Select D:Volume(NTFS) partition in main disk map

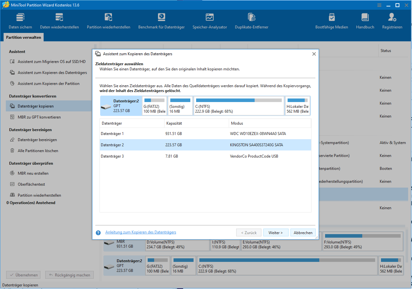[x=177, y=241]
